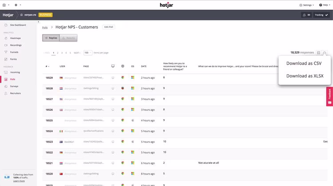The image size is (333, 186).
Task: Click the device column header icon
Action: [113, 66]
